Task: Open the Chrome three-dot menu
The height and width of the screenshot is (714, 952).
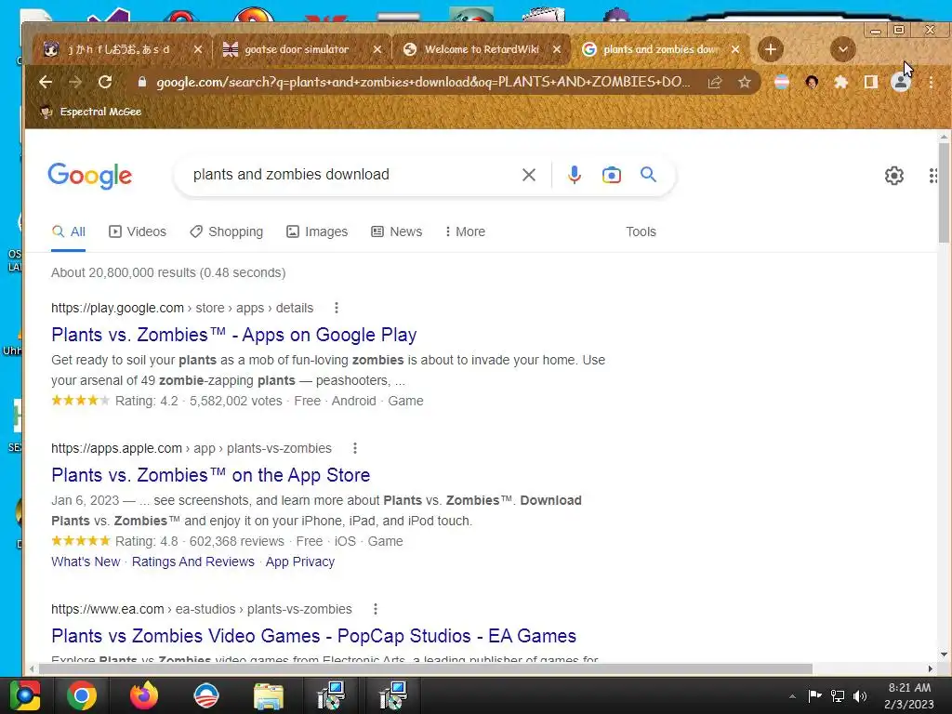Action: click(931, 82)
